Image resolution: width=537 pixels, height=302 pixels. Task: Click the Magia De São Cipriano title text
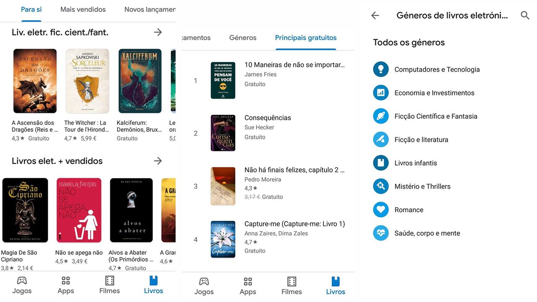(19, 256)
